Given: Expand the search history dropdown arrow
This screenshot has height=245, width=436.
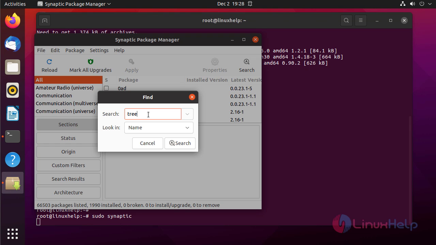Looking at the screenshot, I should pos(187,114).
